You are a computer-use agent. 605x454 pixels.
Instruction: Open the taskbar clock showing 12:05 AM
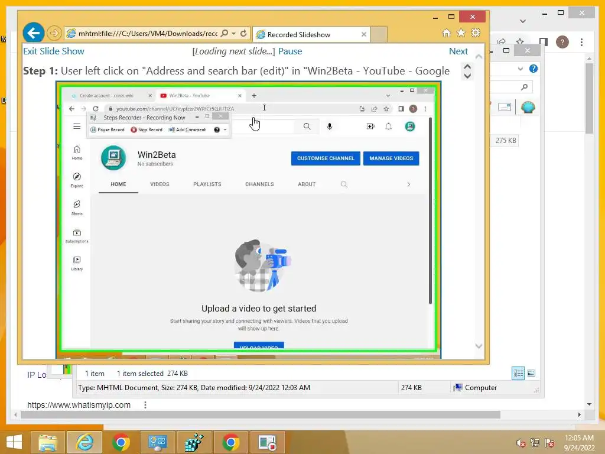tap(579, 443)
